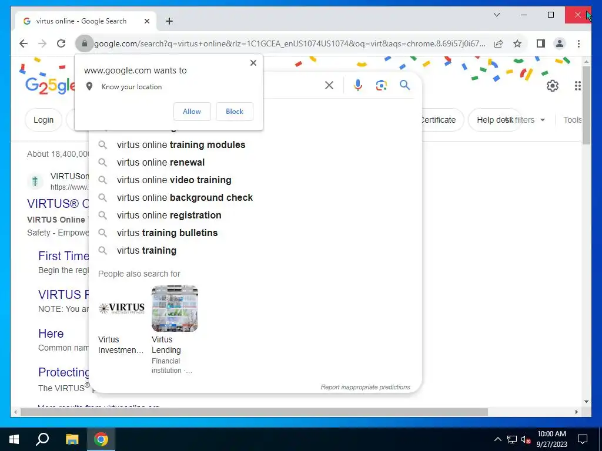Click the Chrome taskbar icon
Screen dimensions: 602x451
pyautogui.click(x=101, y=439)
